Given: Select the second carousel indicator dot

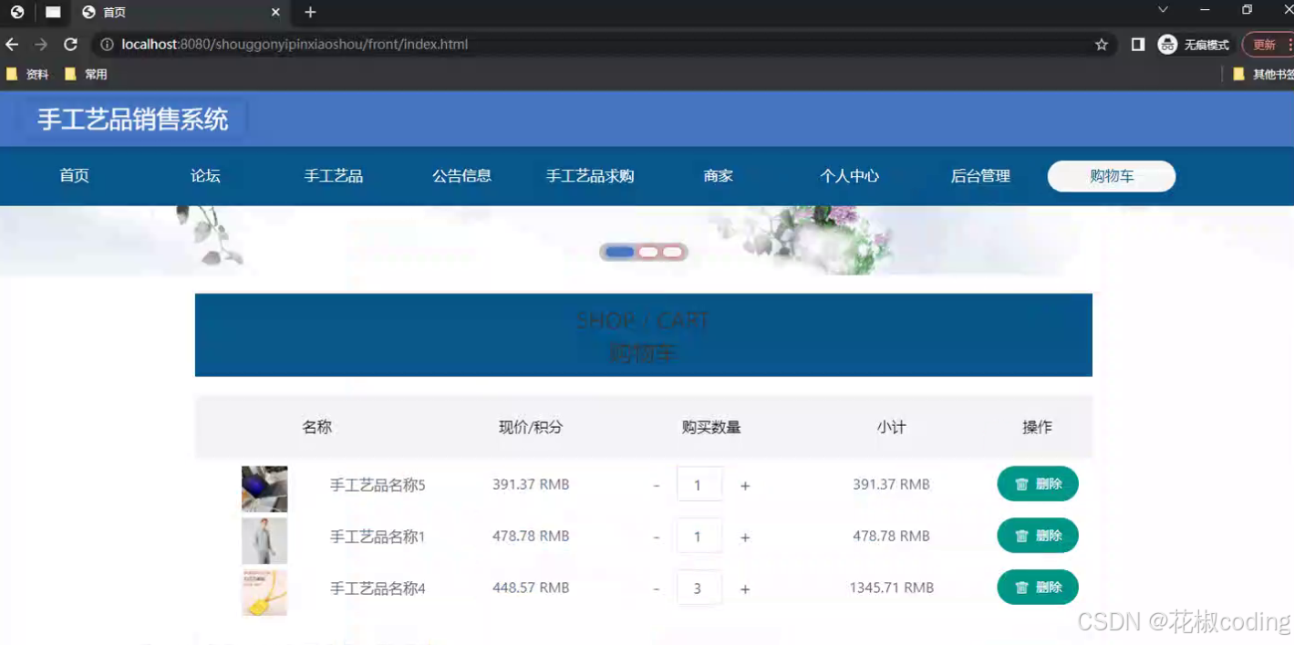Looking at the screenshot, I should (647, 252).
